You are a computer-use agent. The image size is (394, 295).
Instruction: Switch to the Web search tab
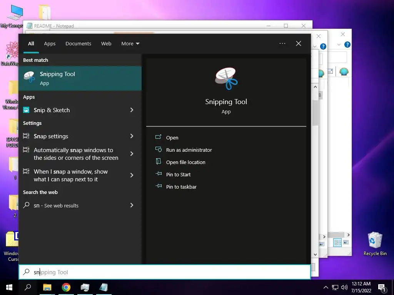tap(106, 43)
